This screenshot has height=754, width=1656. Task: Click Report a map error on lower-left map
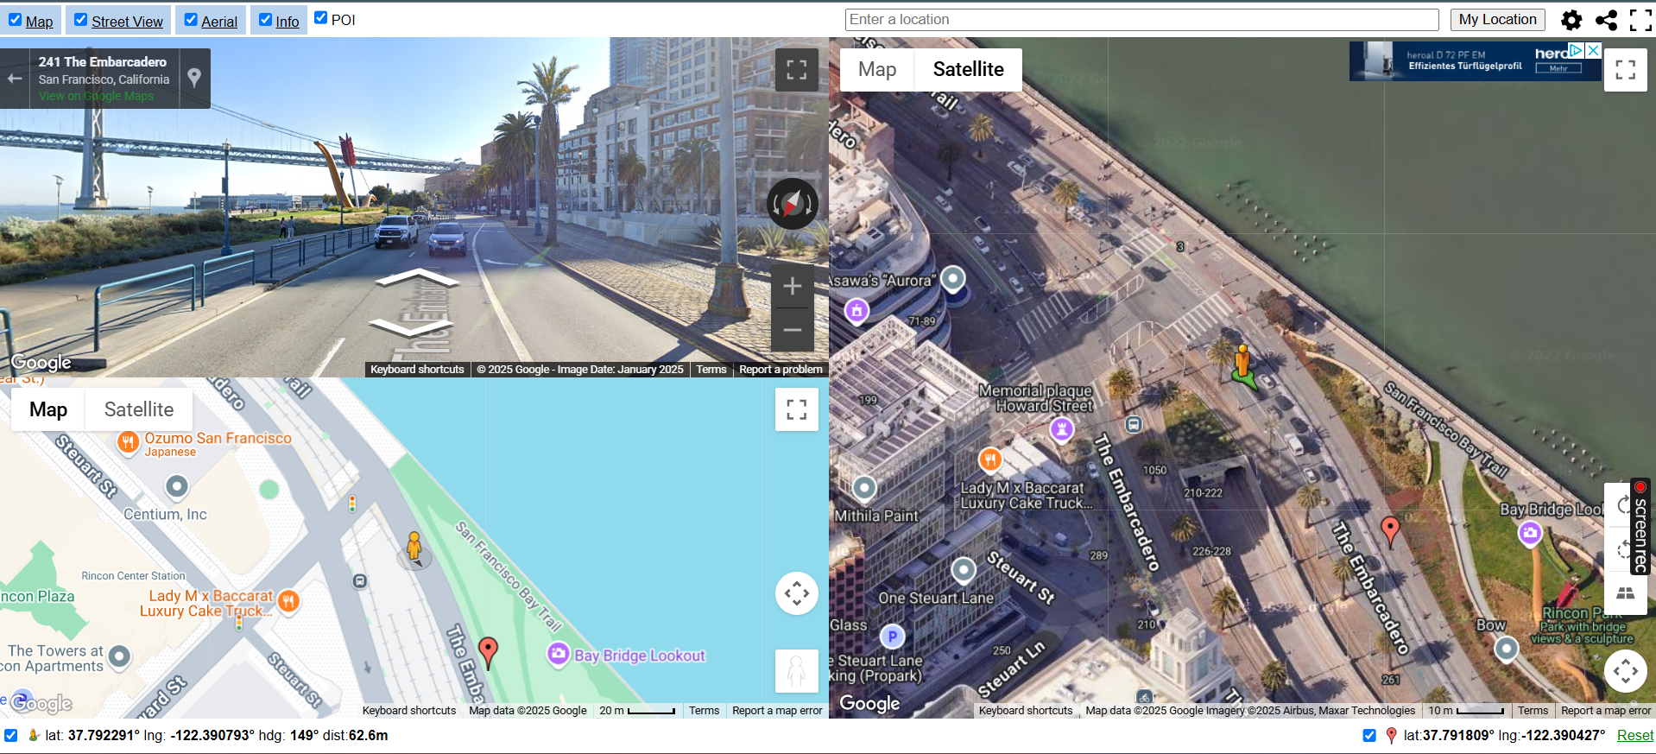click(777, 711)
